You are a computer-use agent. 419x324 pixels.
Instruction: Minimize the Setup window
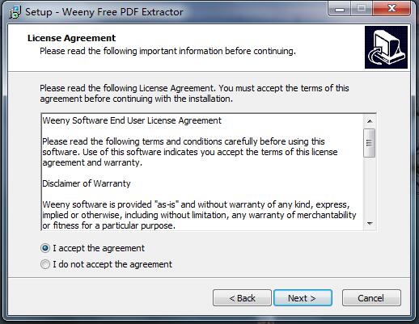[340, 9]
